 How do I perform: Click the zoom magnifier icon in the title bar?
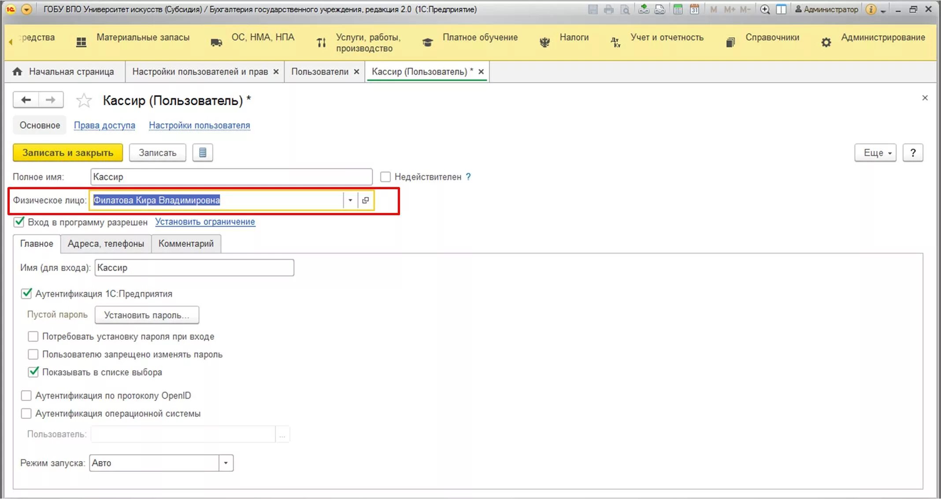point(765,9)
